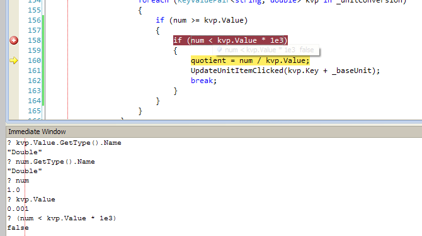Click '? num.GetType().Name' in Immediate Window
The width and height of the screenshot is (422, 236).
[x=51, y=162]
